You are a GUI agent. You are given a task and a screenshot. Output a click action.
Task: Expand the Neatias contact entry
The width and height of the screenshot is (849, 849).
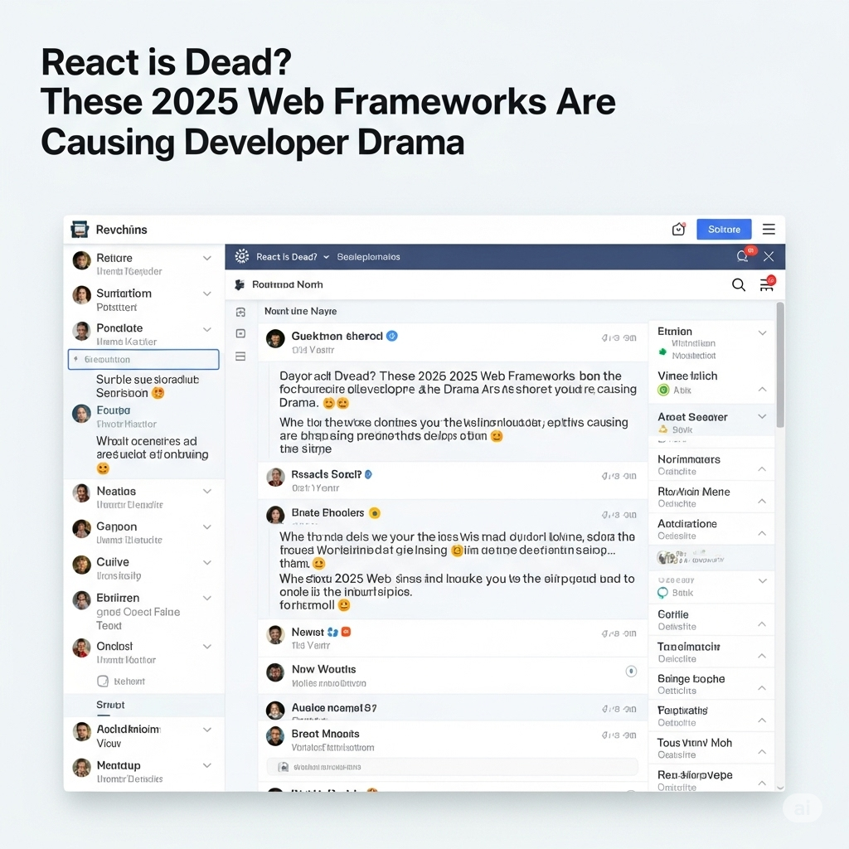(x=207, y=491)
